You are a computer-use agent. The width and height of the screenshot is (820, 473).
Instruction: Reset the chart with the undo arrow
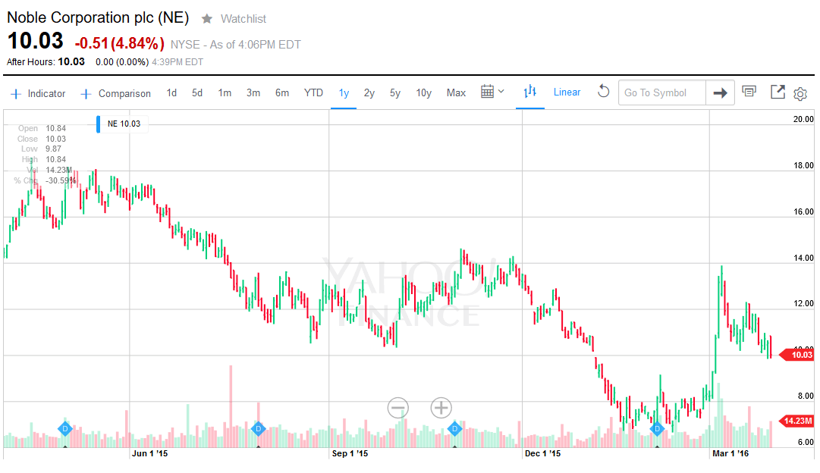pos(604,92)
